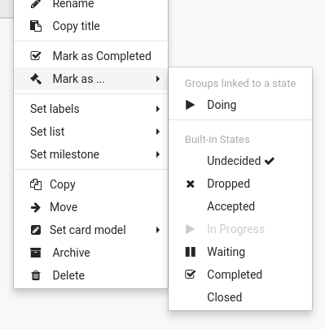Mark the card as Closed

[240, 297]
